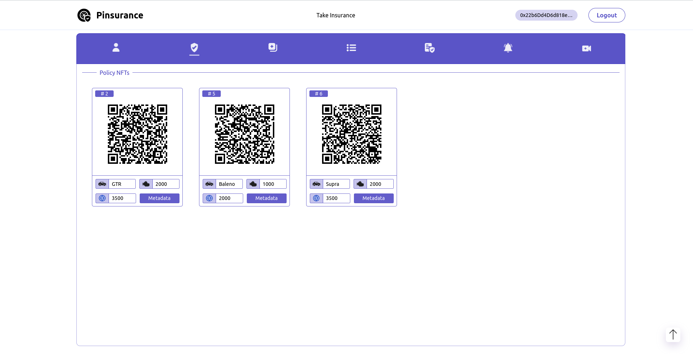Select the shield policy tab icon
The height and width of the screenshot is (354, 693).
pos(194,48)
